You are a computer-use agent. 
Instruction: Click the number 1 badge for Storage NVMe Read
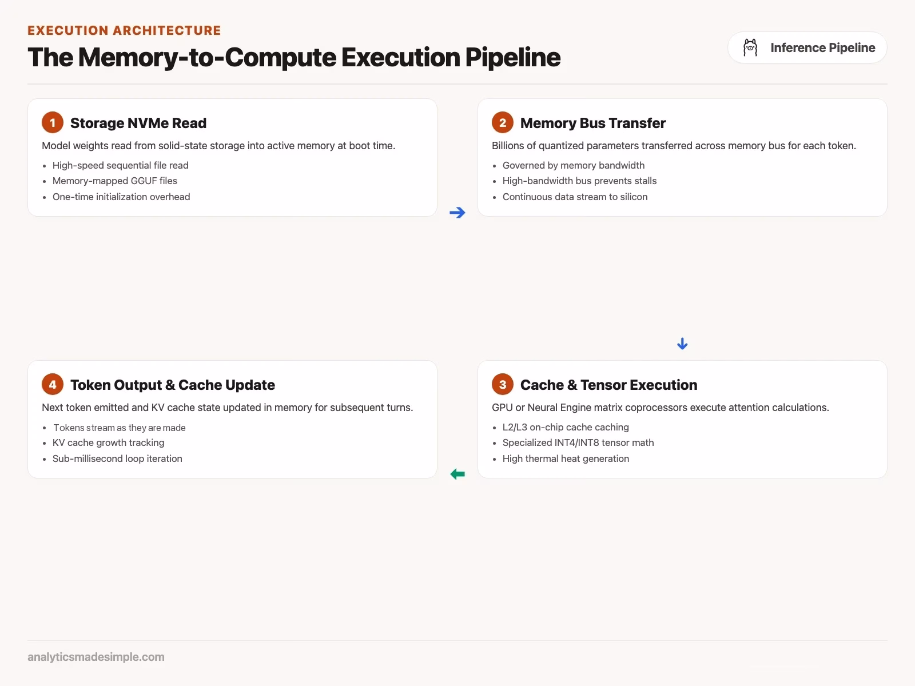tap(53, 122)
